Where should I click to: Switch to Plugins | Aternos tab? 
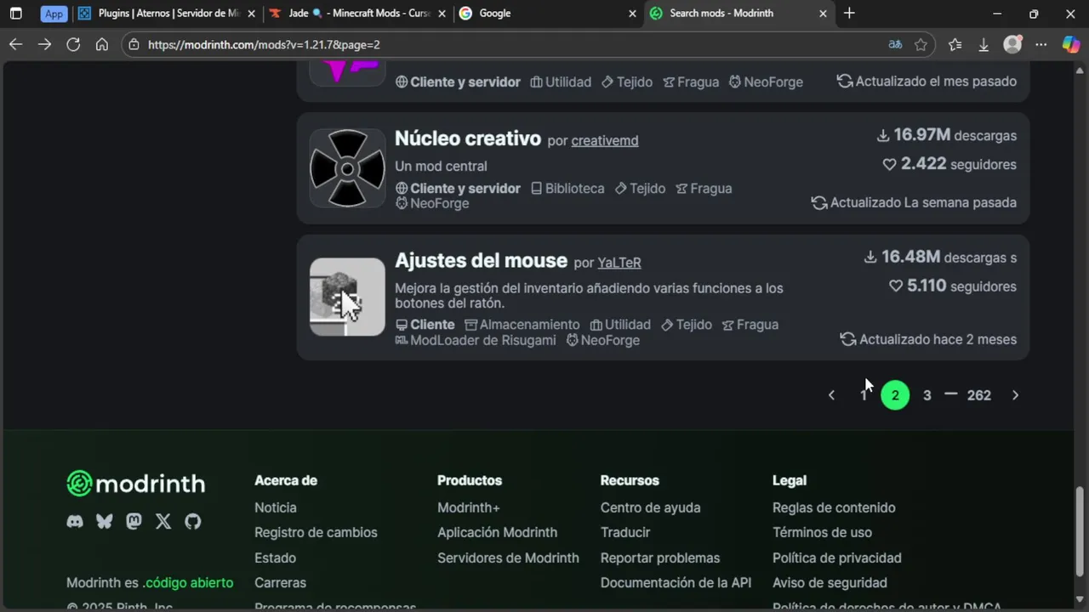tap(166, 14)
